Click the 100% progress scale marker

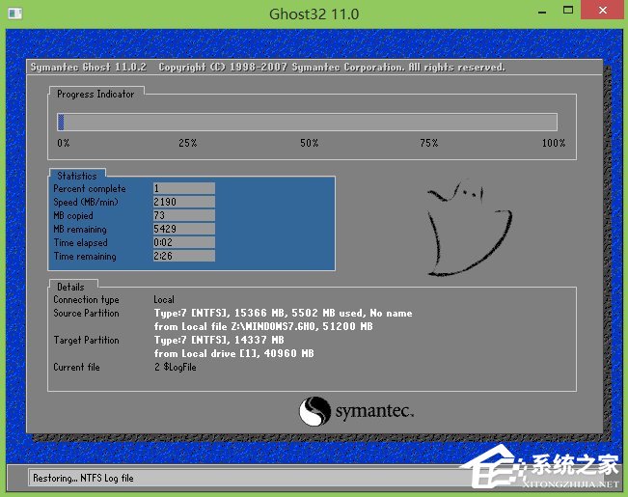(x=553, y=143)
